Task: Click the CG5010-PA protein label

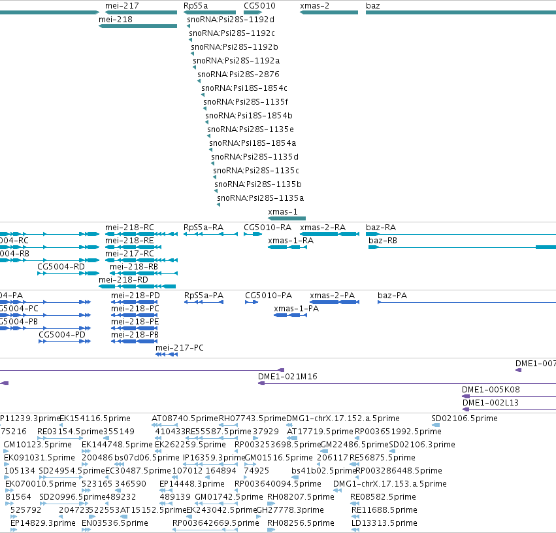Action: point(269,296)
